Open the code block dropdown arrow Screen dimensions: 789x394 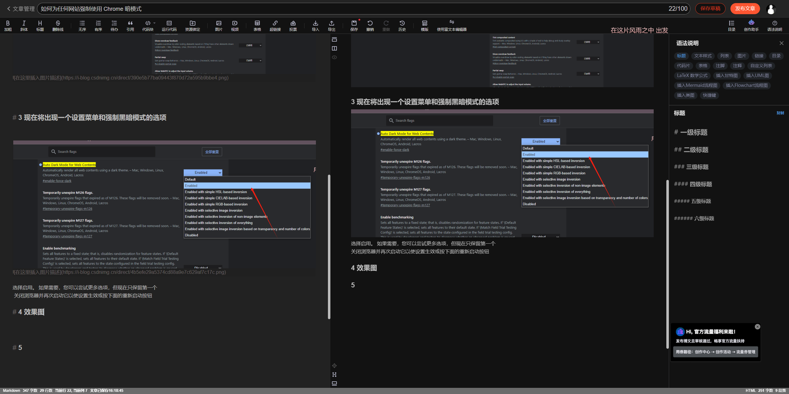pos(154,23)
